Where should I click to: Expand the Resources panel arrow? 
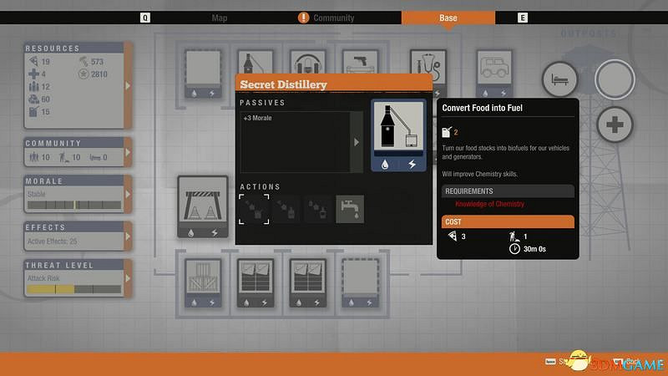pyautogui.click(x=128, y=85)
